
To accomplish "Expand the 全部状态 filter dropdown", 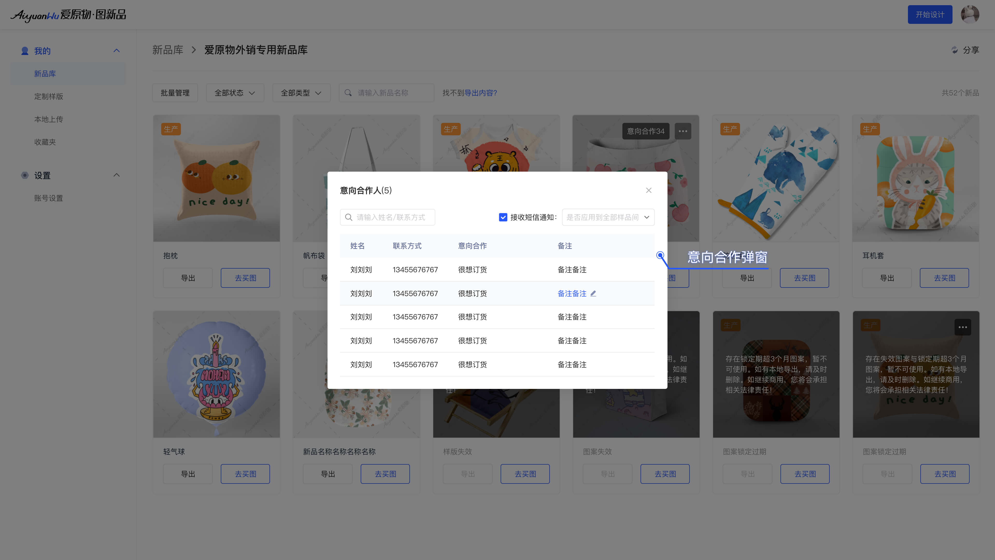I will coord(235,93).
